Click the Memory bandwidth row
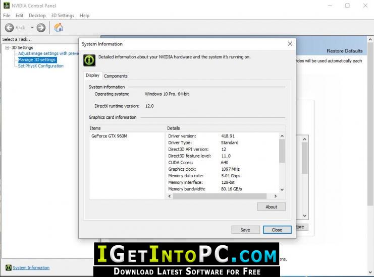374x277 pixels. coord(205,189)
